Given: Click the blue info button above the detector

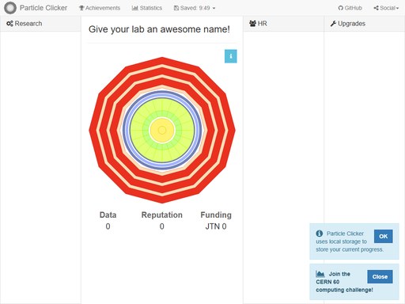Looking at the screenshot, I should pos(231,56).
